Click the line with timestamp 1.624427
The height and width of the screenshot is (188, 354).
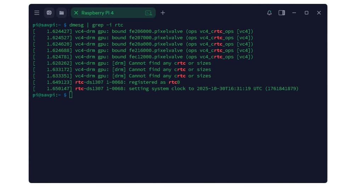pyautogui.click(x=143, y=31)
